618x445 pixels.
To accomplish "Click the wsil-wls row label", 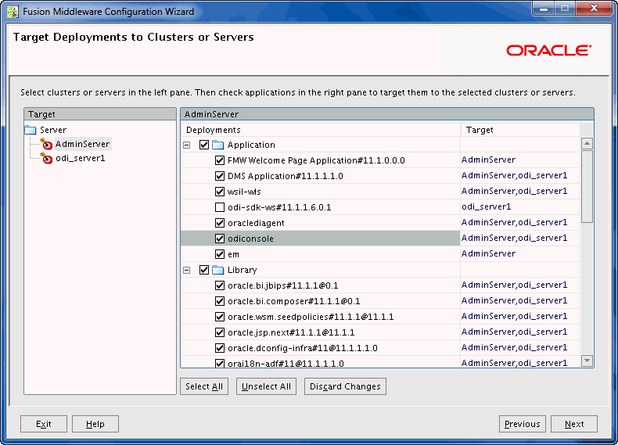I will (244, 192).
